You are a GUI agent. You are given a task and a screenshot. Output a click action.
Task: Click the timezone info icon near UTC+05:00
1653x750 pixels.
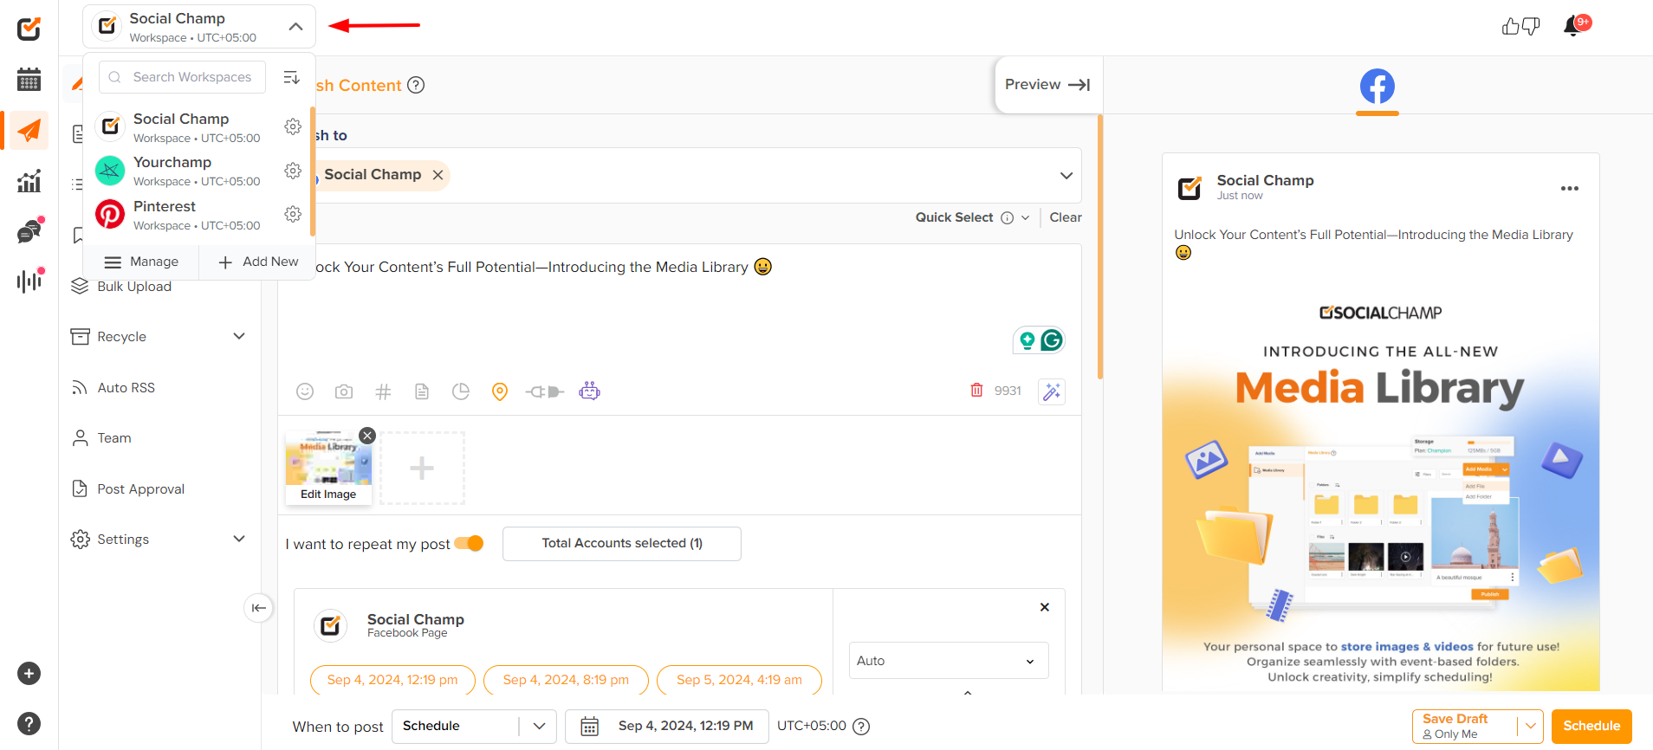[861, 727]
